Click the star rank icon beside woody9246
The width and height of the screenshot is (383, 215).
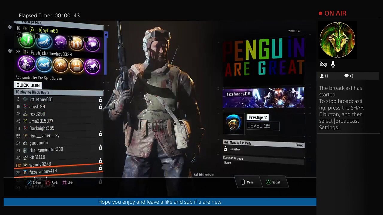(25, 165)
